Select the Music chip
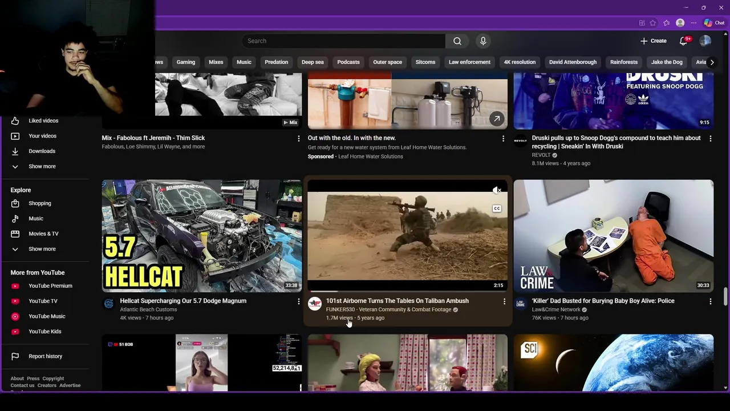This screenshot has width=730, height=411. pyautogui.click(x=244, y=62)
